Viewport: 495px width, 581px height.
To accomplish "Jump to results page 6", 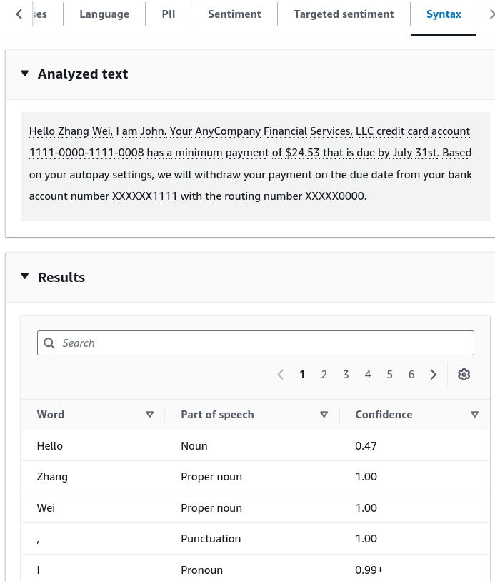I will coord(411,375).
